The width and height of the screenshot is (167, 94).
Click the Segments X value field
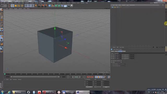[x=132, y=55]
